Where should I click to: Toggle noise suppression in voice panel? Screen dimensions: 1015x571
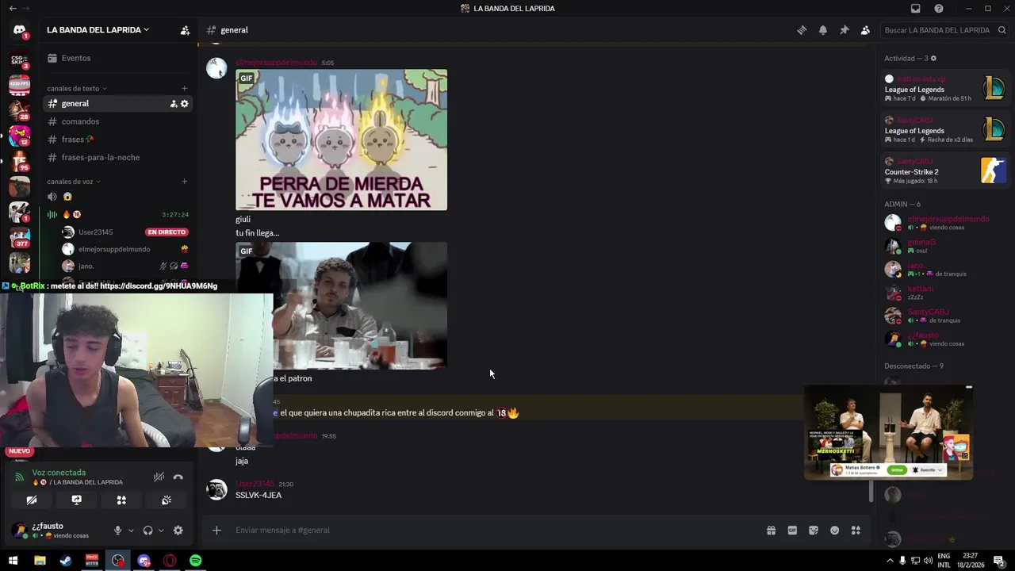[x=159, y=477]
